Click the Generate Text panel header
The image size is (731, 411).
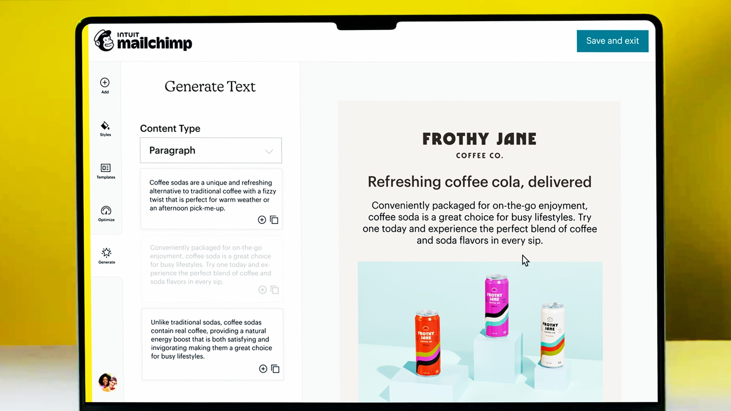click(211, 86)
